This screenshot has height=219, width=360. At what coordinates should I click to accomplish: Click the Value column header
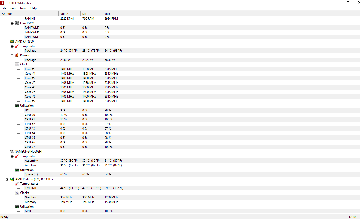[69, 14]
